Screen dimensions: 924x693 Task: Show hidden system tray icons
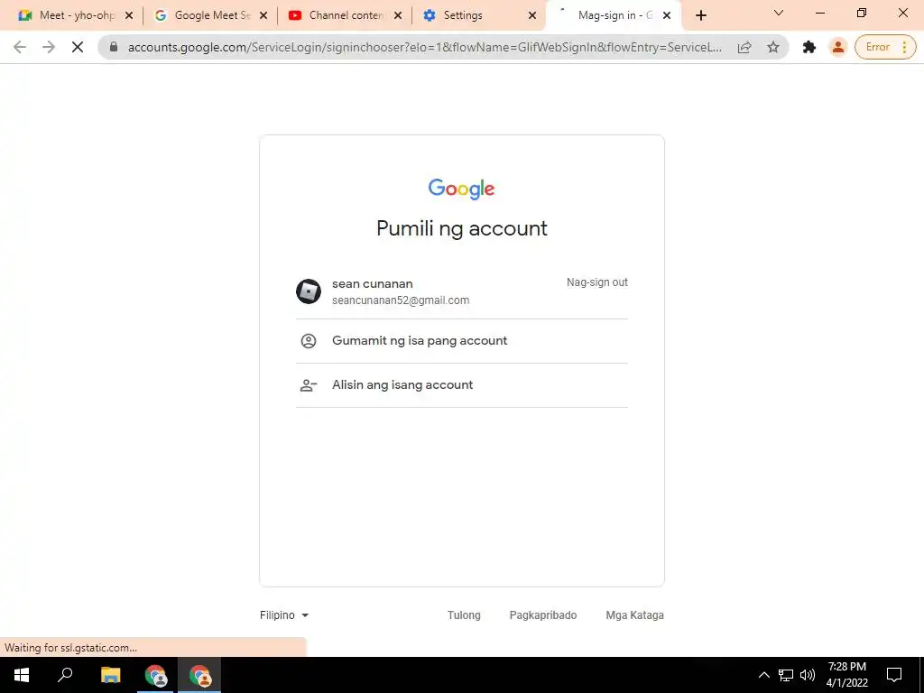763,675
